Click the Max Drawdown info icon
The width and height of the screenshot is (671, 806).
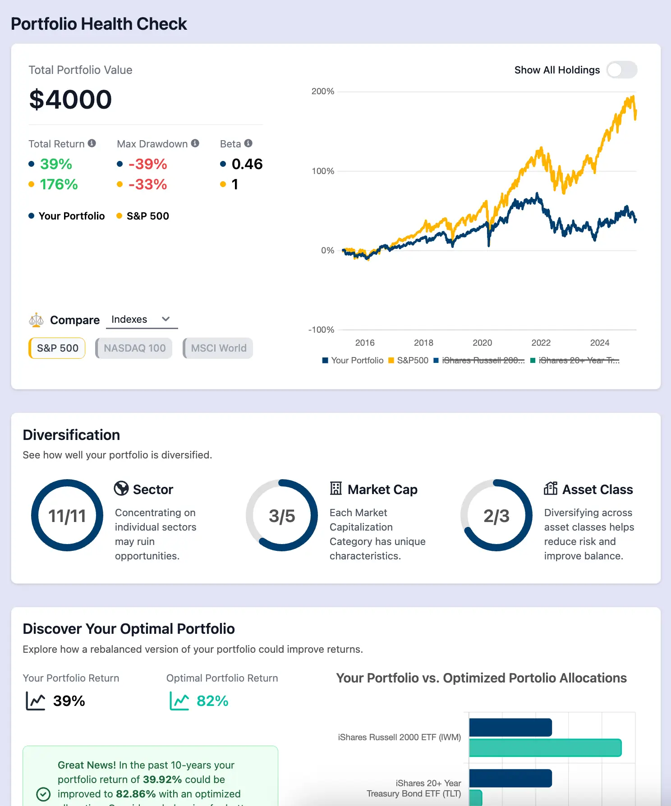click(x=195, y=143)
